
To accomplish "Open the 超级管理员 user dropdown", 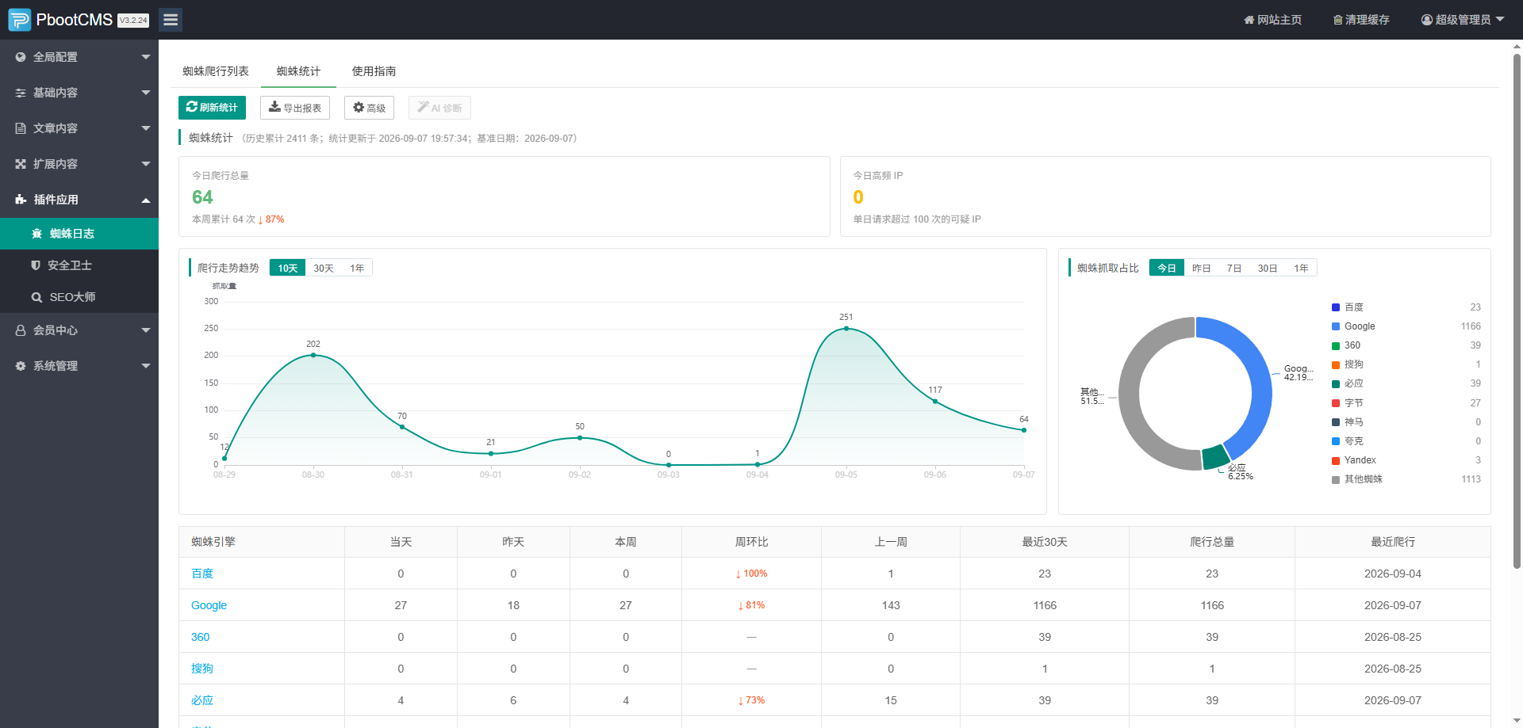I will pos(1463,20).
